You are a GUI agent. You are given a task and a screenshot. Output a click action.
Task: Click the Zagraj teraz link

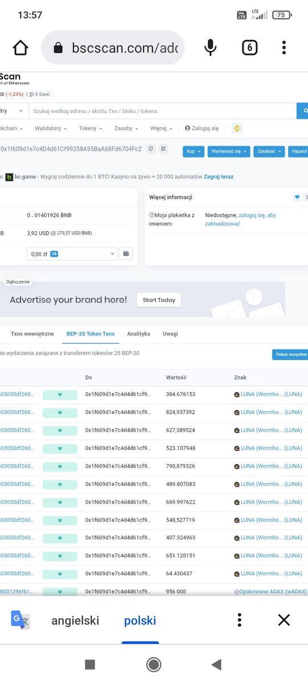coord(218,177)
